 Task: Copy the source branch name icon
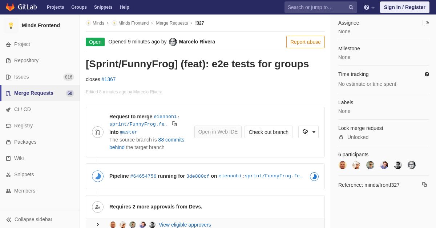pyautogui.click(x=174, y=124)
